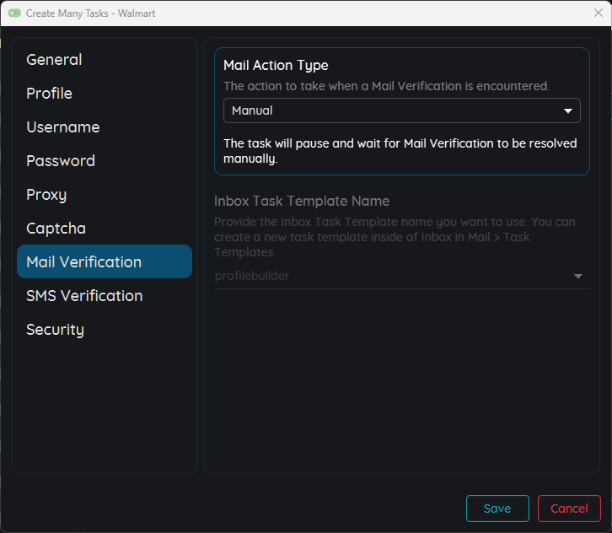
Task: Cancel creating many tasks
Action: coord(569,509)
